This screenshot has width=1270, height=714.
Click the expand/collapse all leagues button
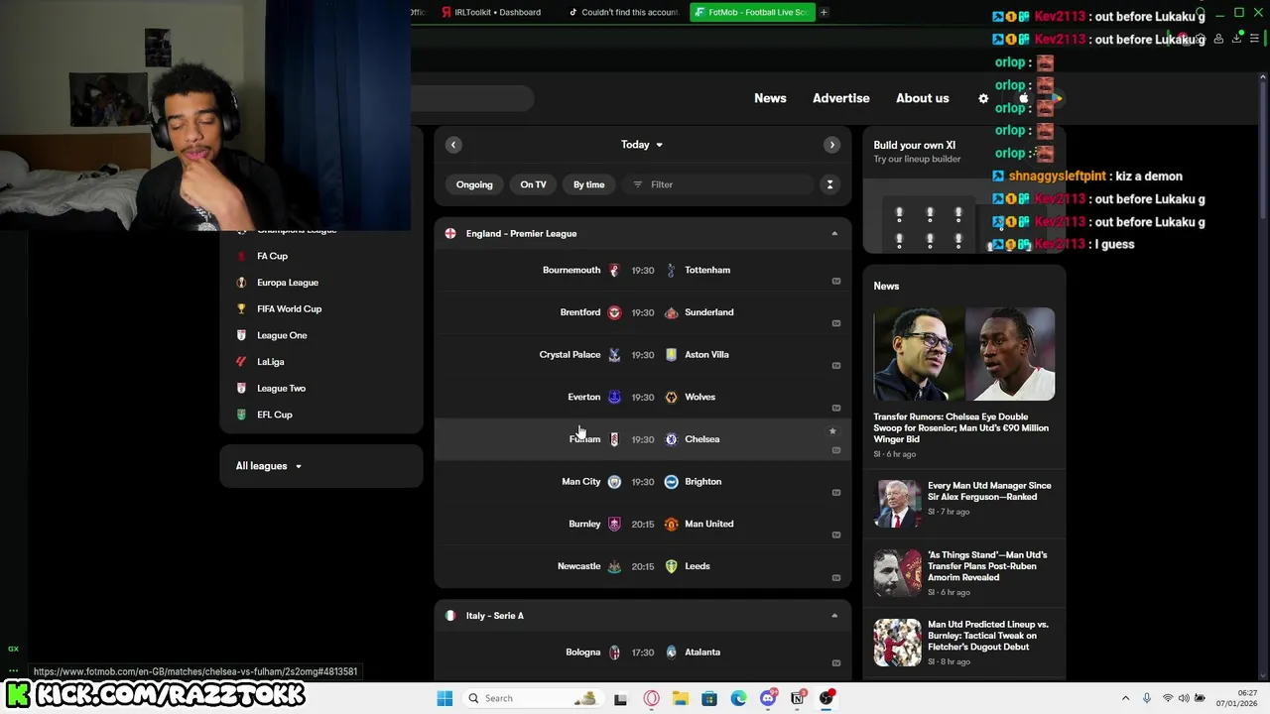click(x=829, y=184)
